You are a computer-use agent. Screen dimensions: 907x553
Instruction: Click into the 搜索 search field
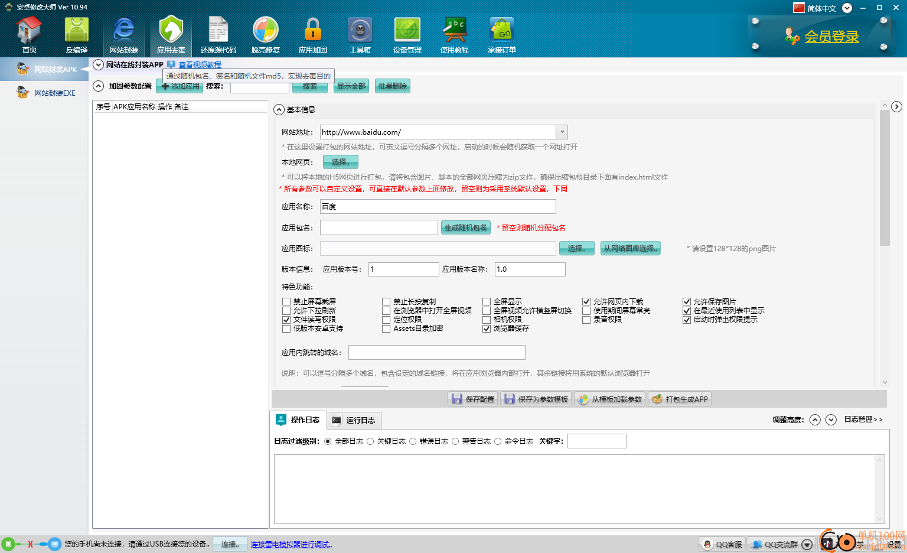pos(259,86)
